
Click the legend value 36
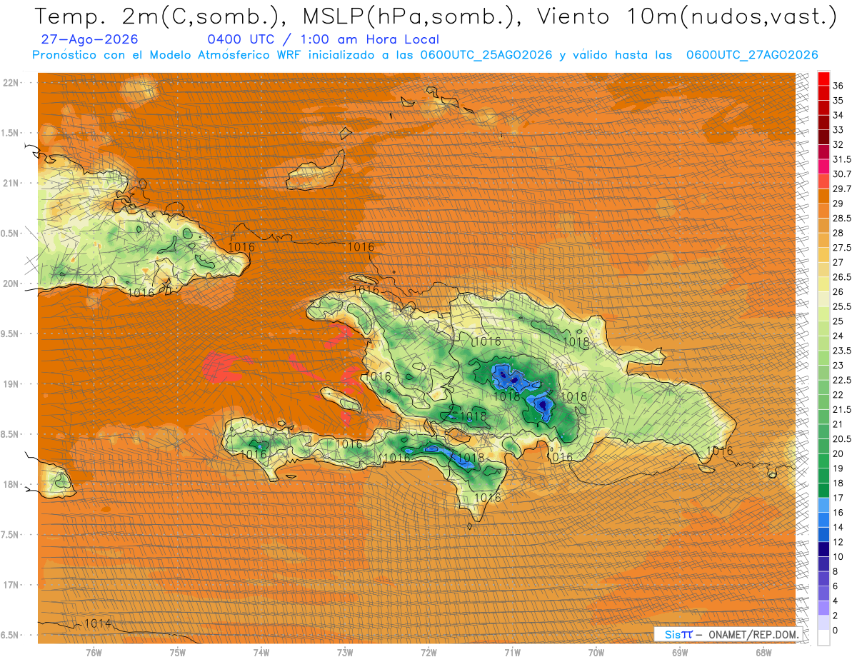tap(839, 85)
